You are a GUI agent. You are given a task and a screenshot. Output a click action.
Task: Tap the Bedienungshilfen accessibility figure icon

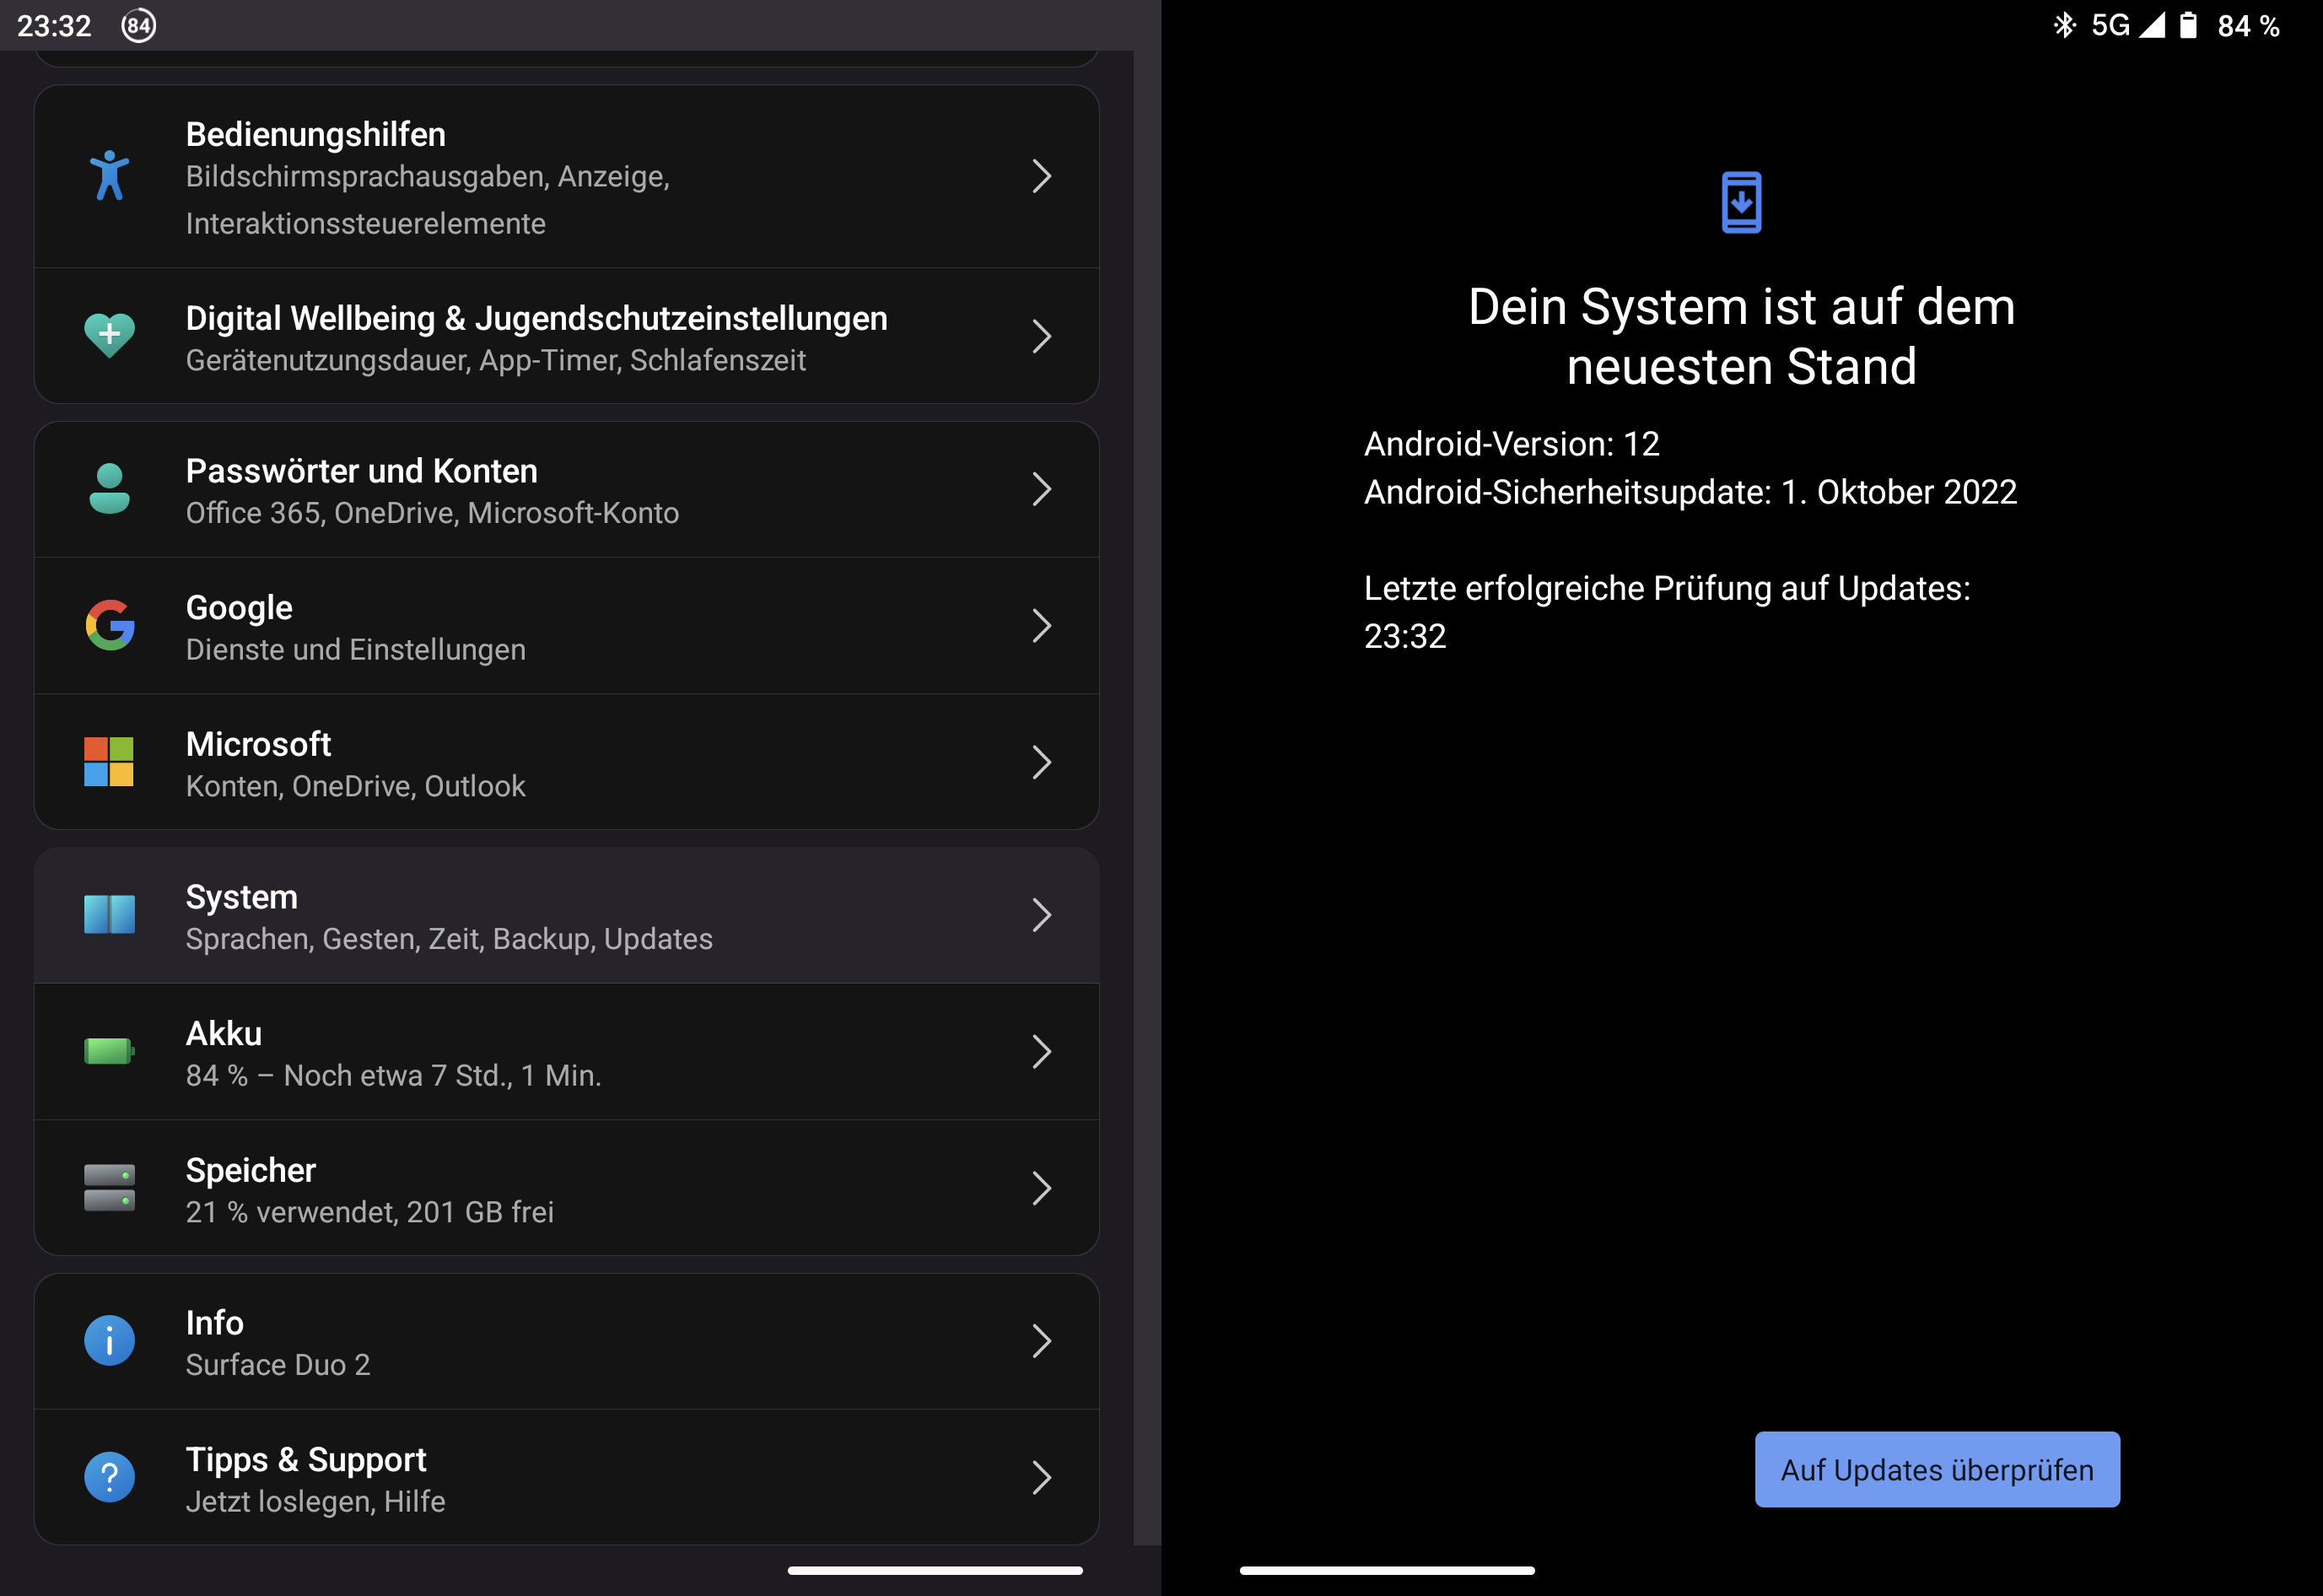[110, 176]
